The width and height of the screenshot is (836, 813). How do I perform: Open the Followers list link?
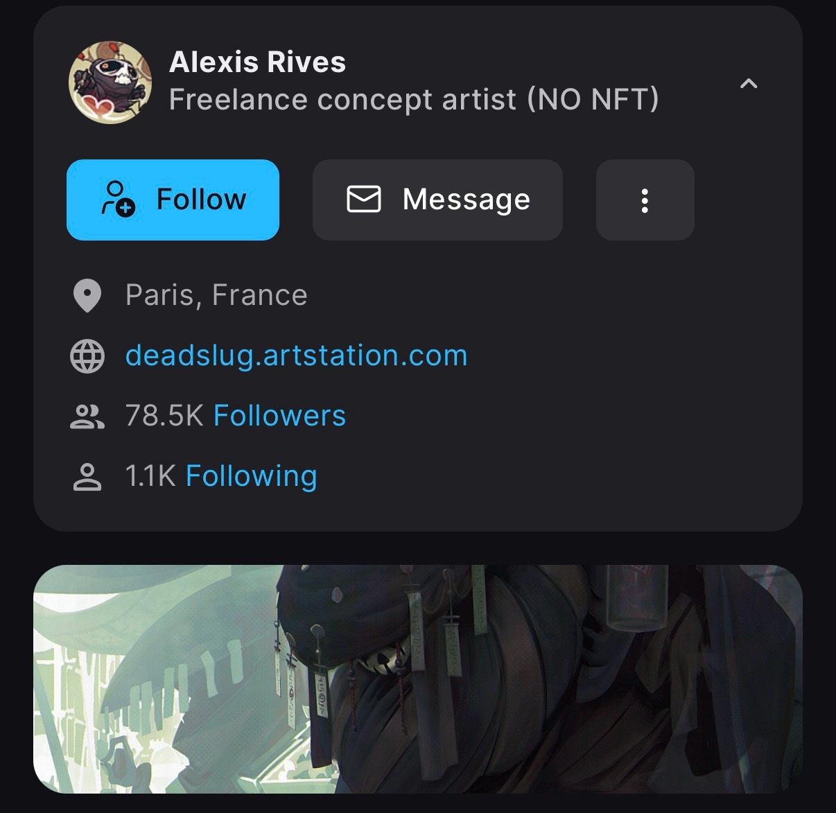tap(279, 416)
